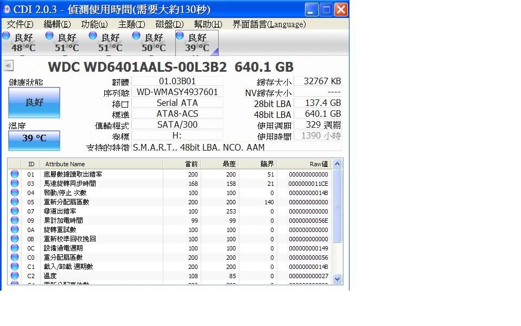This screenshot has height=326, width=521.
Task: Click status icon of attribute C1 row
Action: 15,266
